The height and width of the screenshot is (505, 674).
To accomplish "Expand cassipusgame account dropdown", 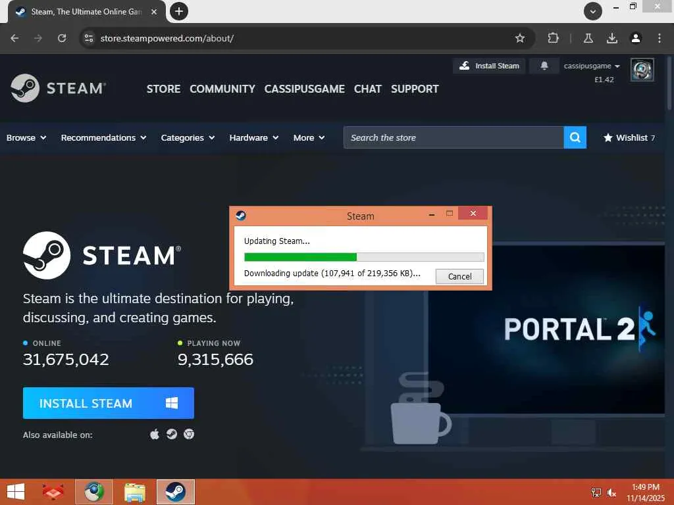I will pyautogui.click(x=592, y=66).
